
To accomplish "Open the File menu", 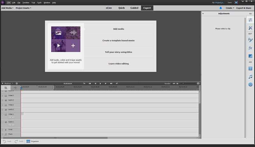I will click(9, 3).
